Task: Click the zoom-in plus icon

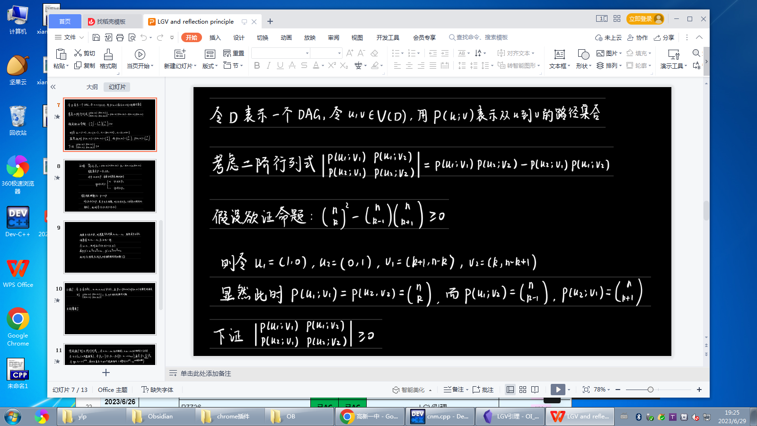Action: coord(699,390)
